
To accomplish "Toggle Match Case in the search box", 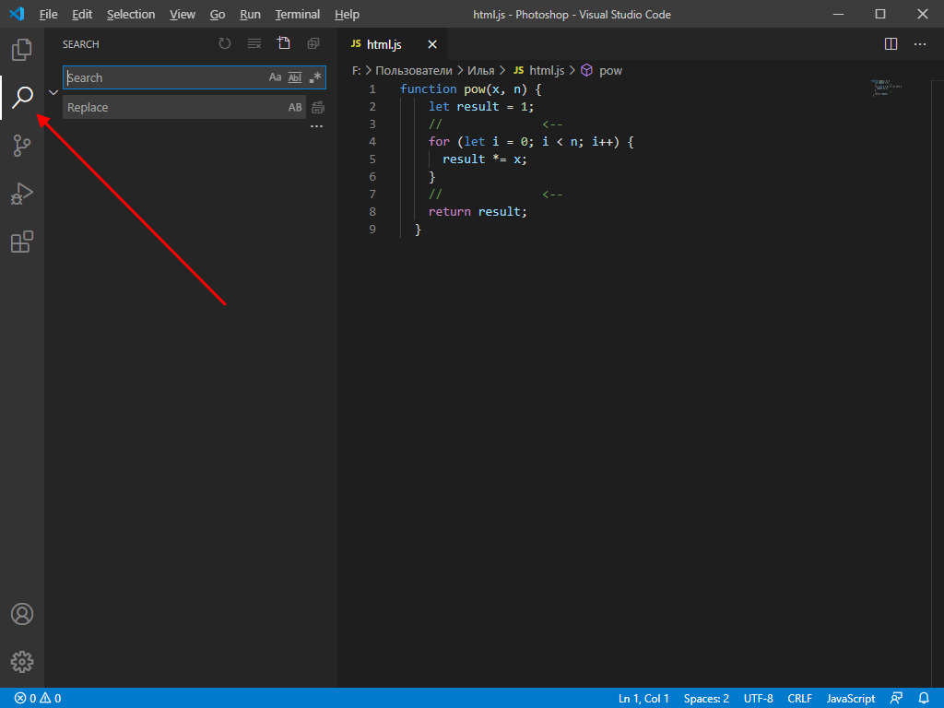I will (x=274, y=77).
